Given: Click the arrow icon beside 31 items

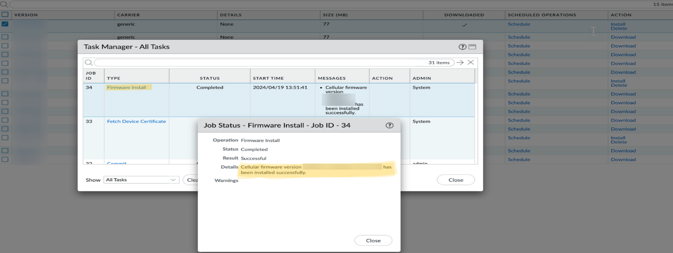Looking at the screenshot, I should point(460,62).
